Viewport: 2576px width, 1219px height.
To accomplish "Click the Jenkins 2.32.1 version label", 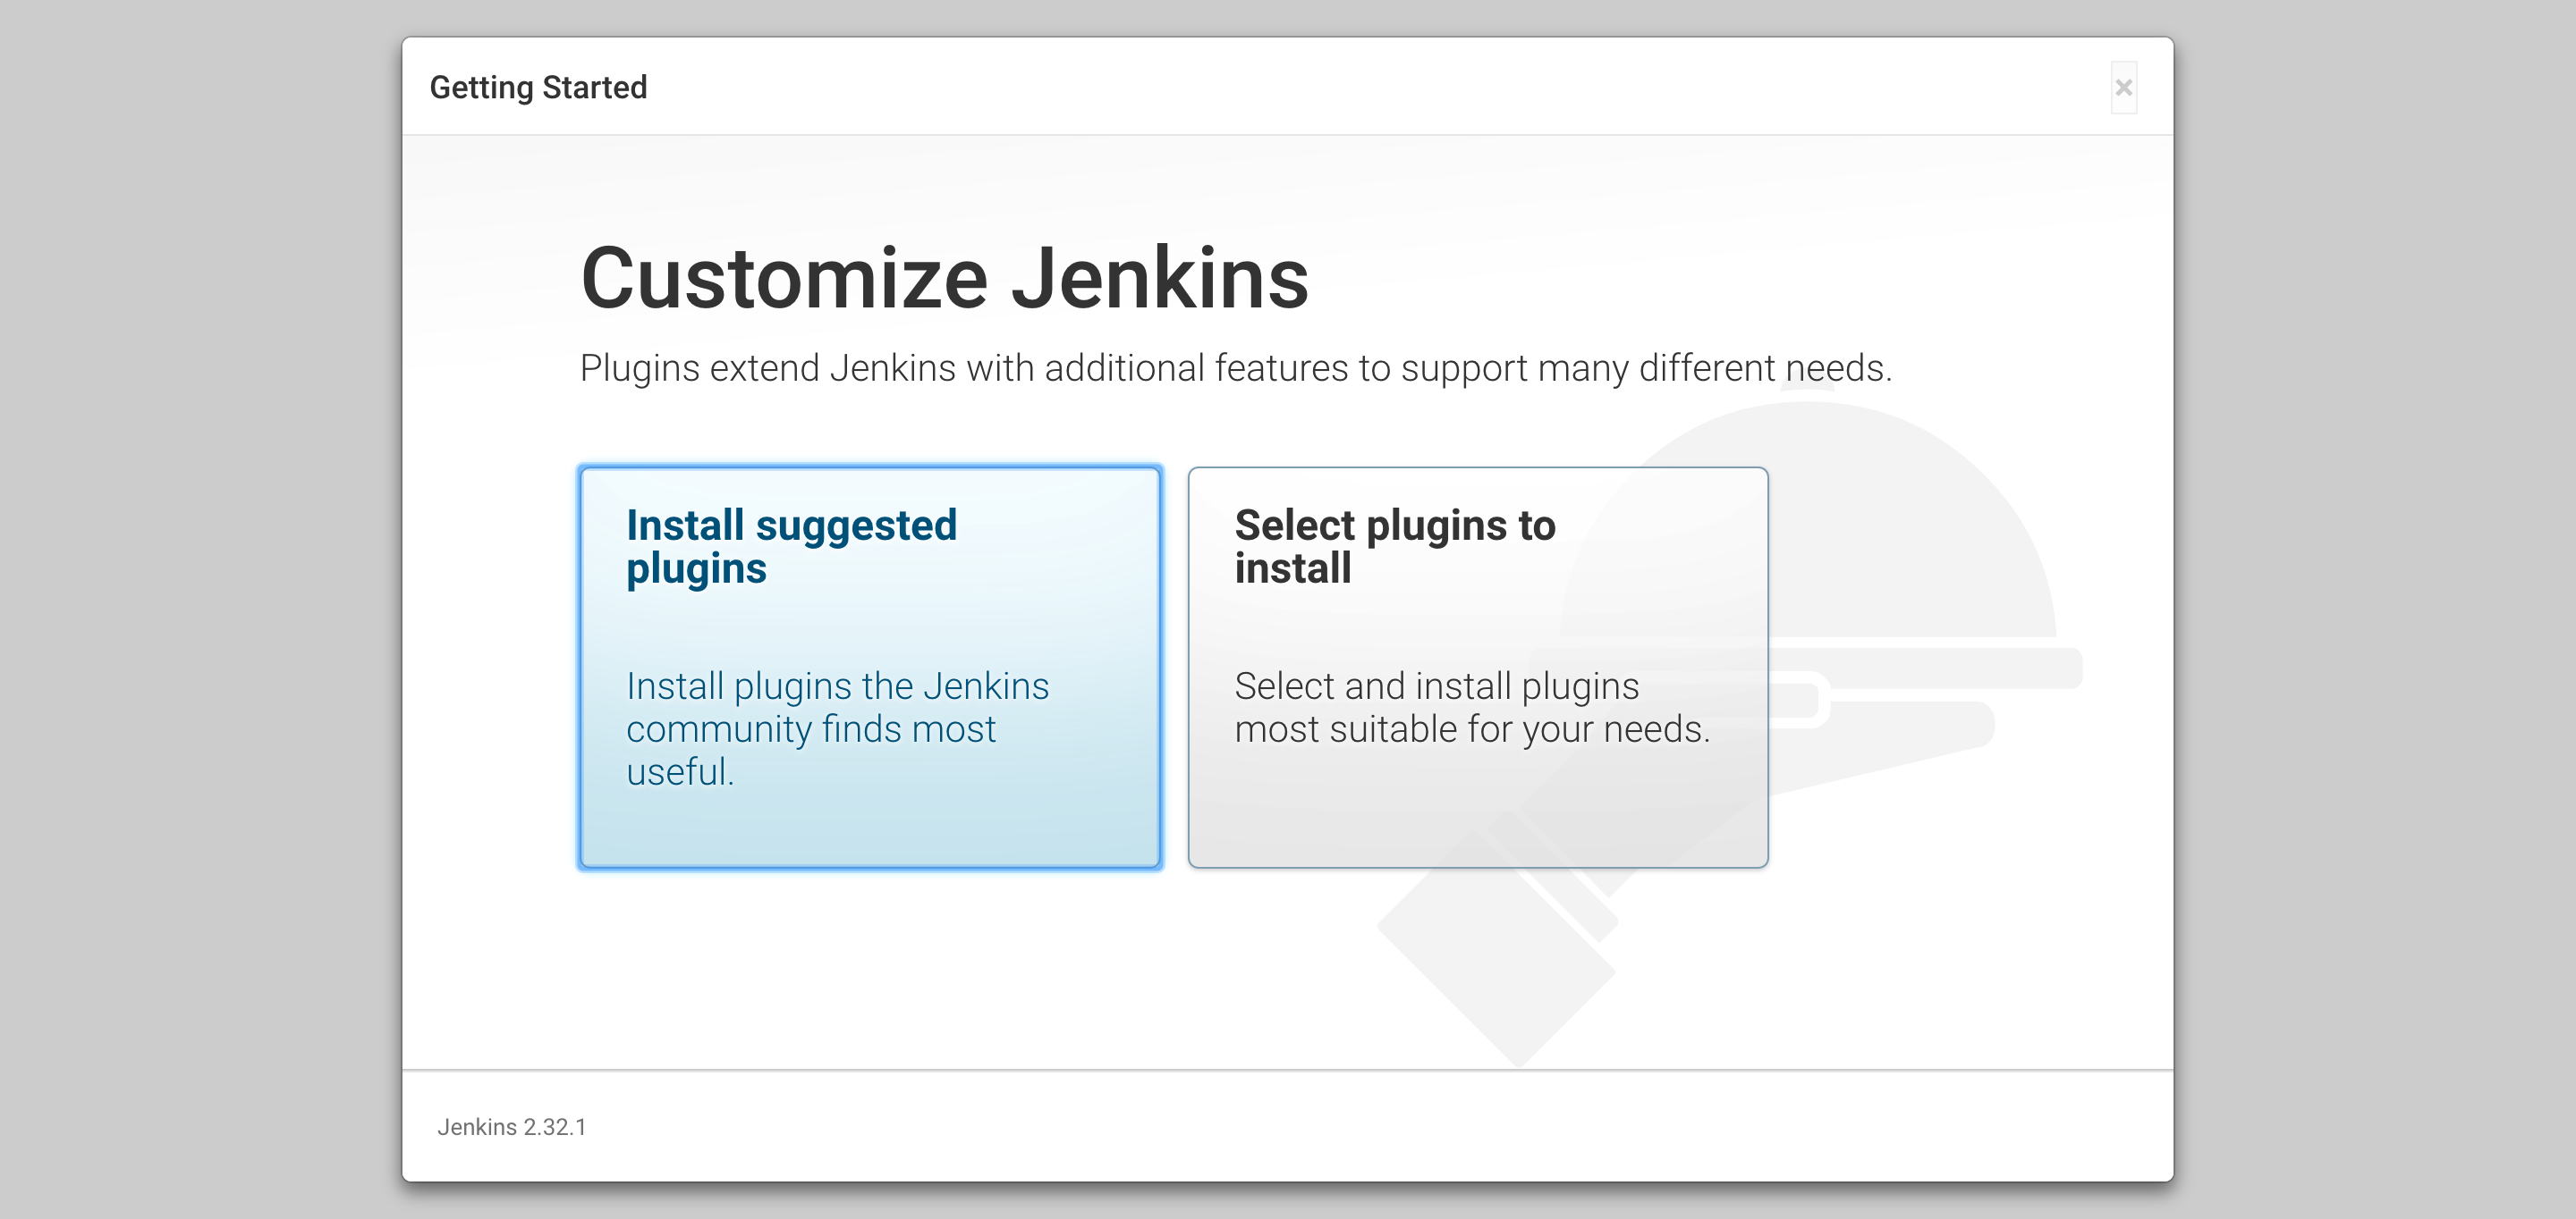I will click(511, 1127).
